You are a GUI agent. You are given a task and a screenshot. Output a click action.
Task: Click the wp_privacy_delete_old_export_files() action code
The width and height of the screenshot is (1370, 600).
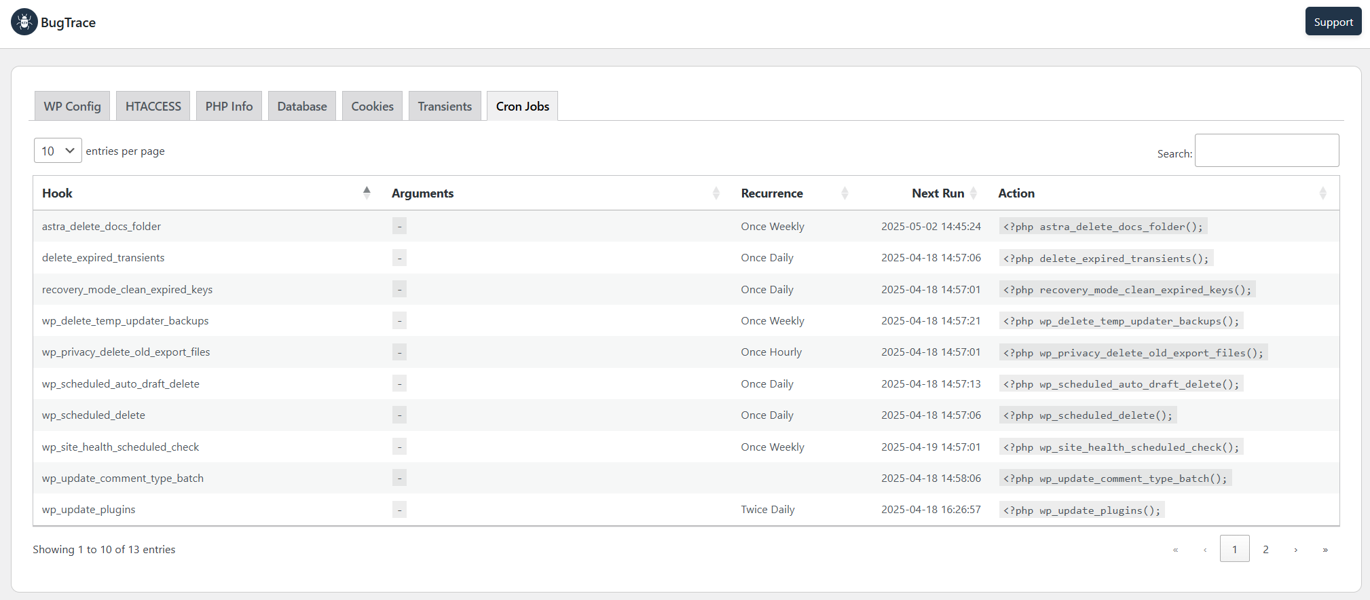pos(1134,352)
